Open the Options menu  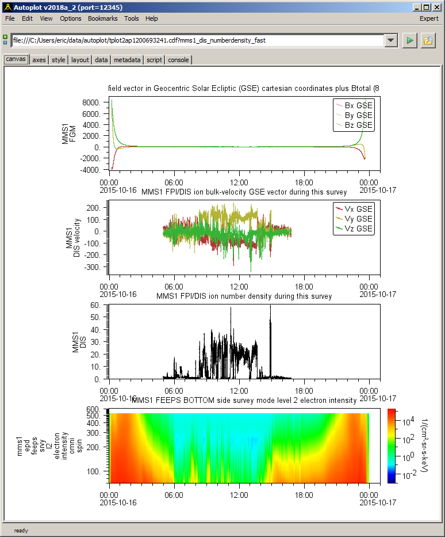click(71, 18)
